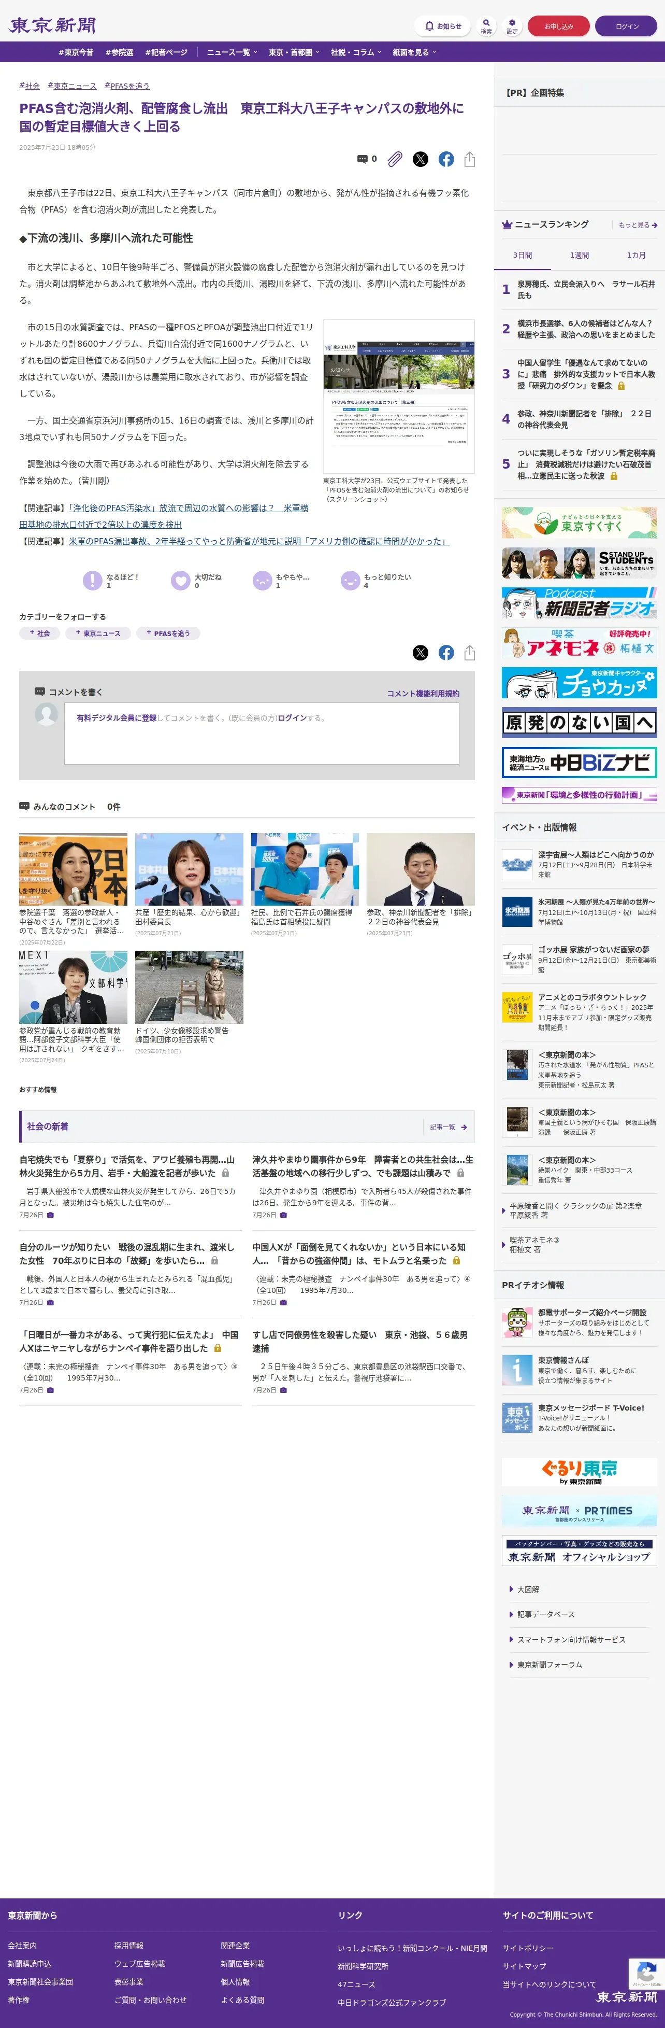Open the コメント機能利用規約 link
The image size is (665, 2028).
pyautogui.click(x=423, y=694)
